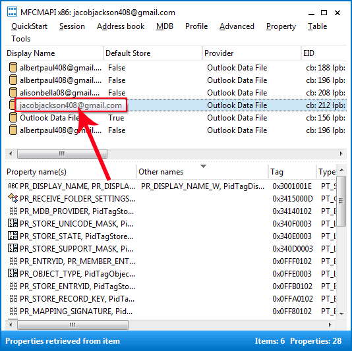The height and width of the screenshot is (351, 352).
Task: Click the MFCMAPI app icon in title bar
Action: pos(12,12)
